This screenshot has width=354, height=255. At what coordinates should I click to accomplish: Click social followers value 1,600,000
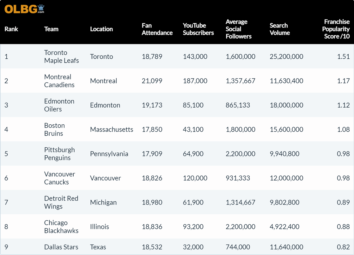pyautogui.click(x=241, y=56)
